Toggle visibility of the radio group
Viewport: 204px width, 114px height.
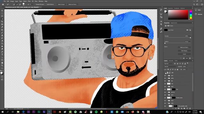pos(165,104)
